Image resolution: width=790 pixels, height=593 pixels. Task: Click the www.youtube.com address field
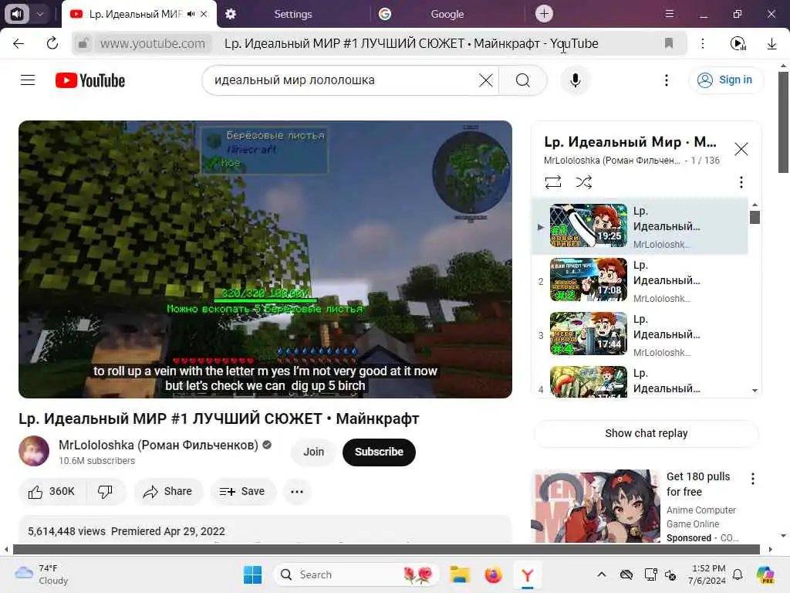[x=153, y=43]
